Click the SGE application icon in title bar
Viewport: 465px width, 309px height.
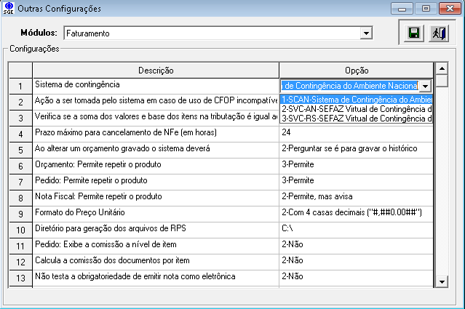pos(8,8)
